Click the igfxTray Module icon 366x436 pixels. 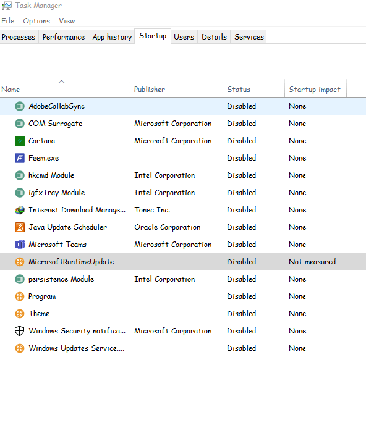click(x=20, y=193)
